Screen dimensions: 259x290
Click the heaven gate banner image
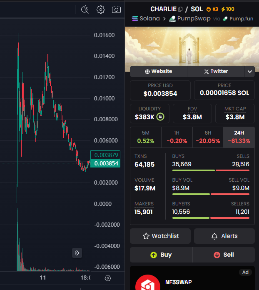192,46
